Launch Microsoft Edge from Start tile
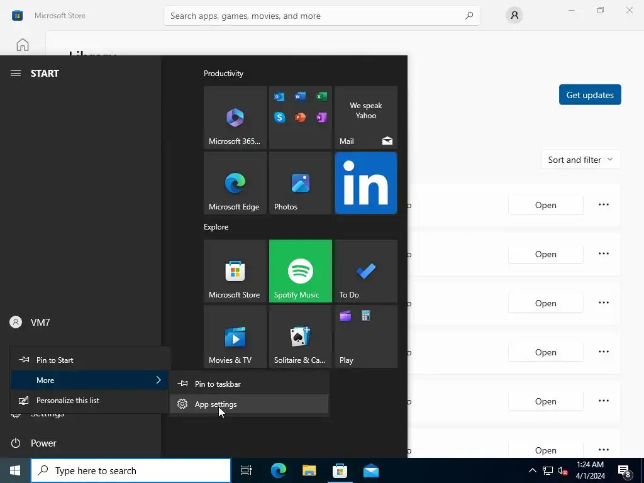This screenshot has width=644, height=483. (235, 183)
